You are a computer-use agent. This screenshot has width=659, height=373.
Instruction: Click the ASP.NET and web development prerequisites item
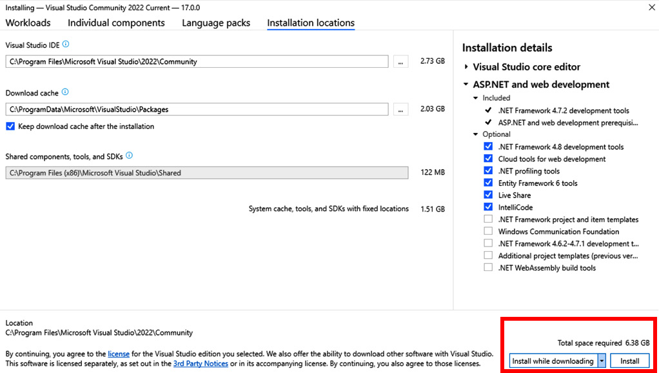pyautogui.click(x=568, y=123)
